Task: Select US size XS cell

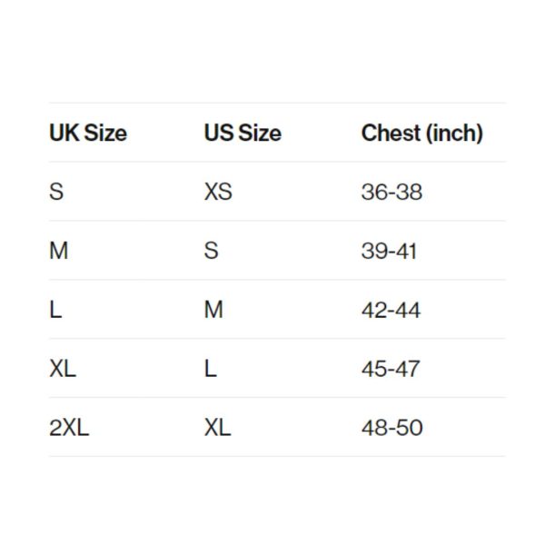Action: click(x=218, y=192)
